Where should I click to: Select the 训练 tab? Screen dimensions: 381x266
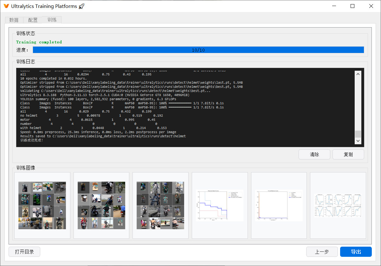[52, 20]
